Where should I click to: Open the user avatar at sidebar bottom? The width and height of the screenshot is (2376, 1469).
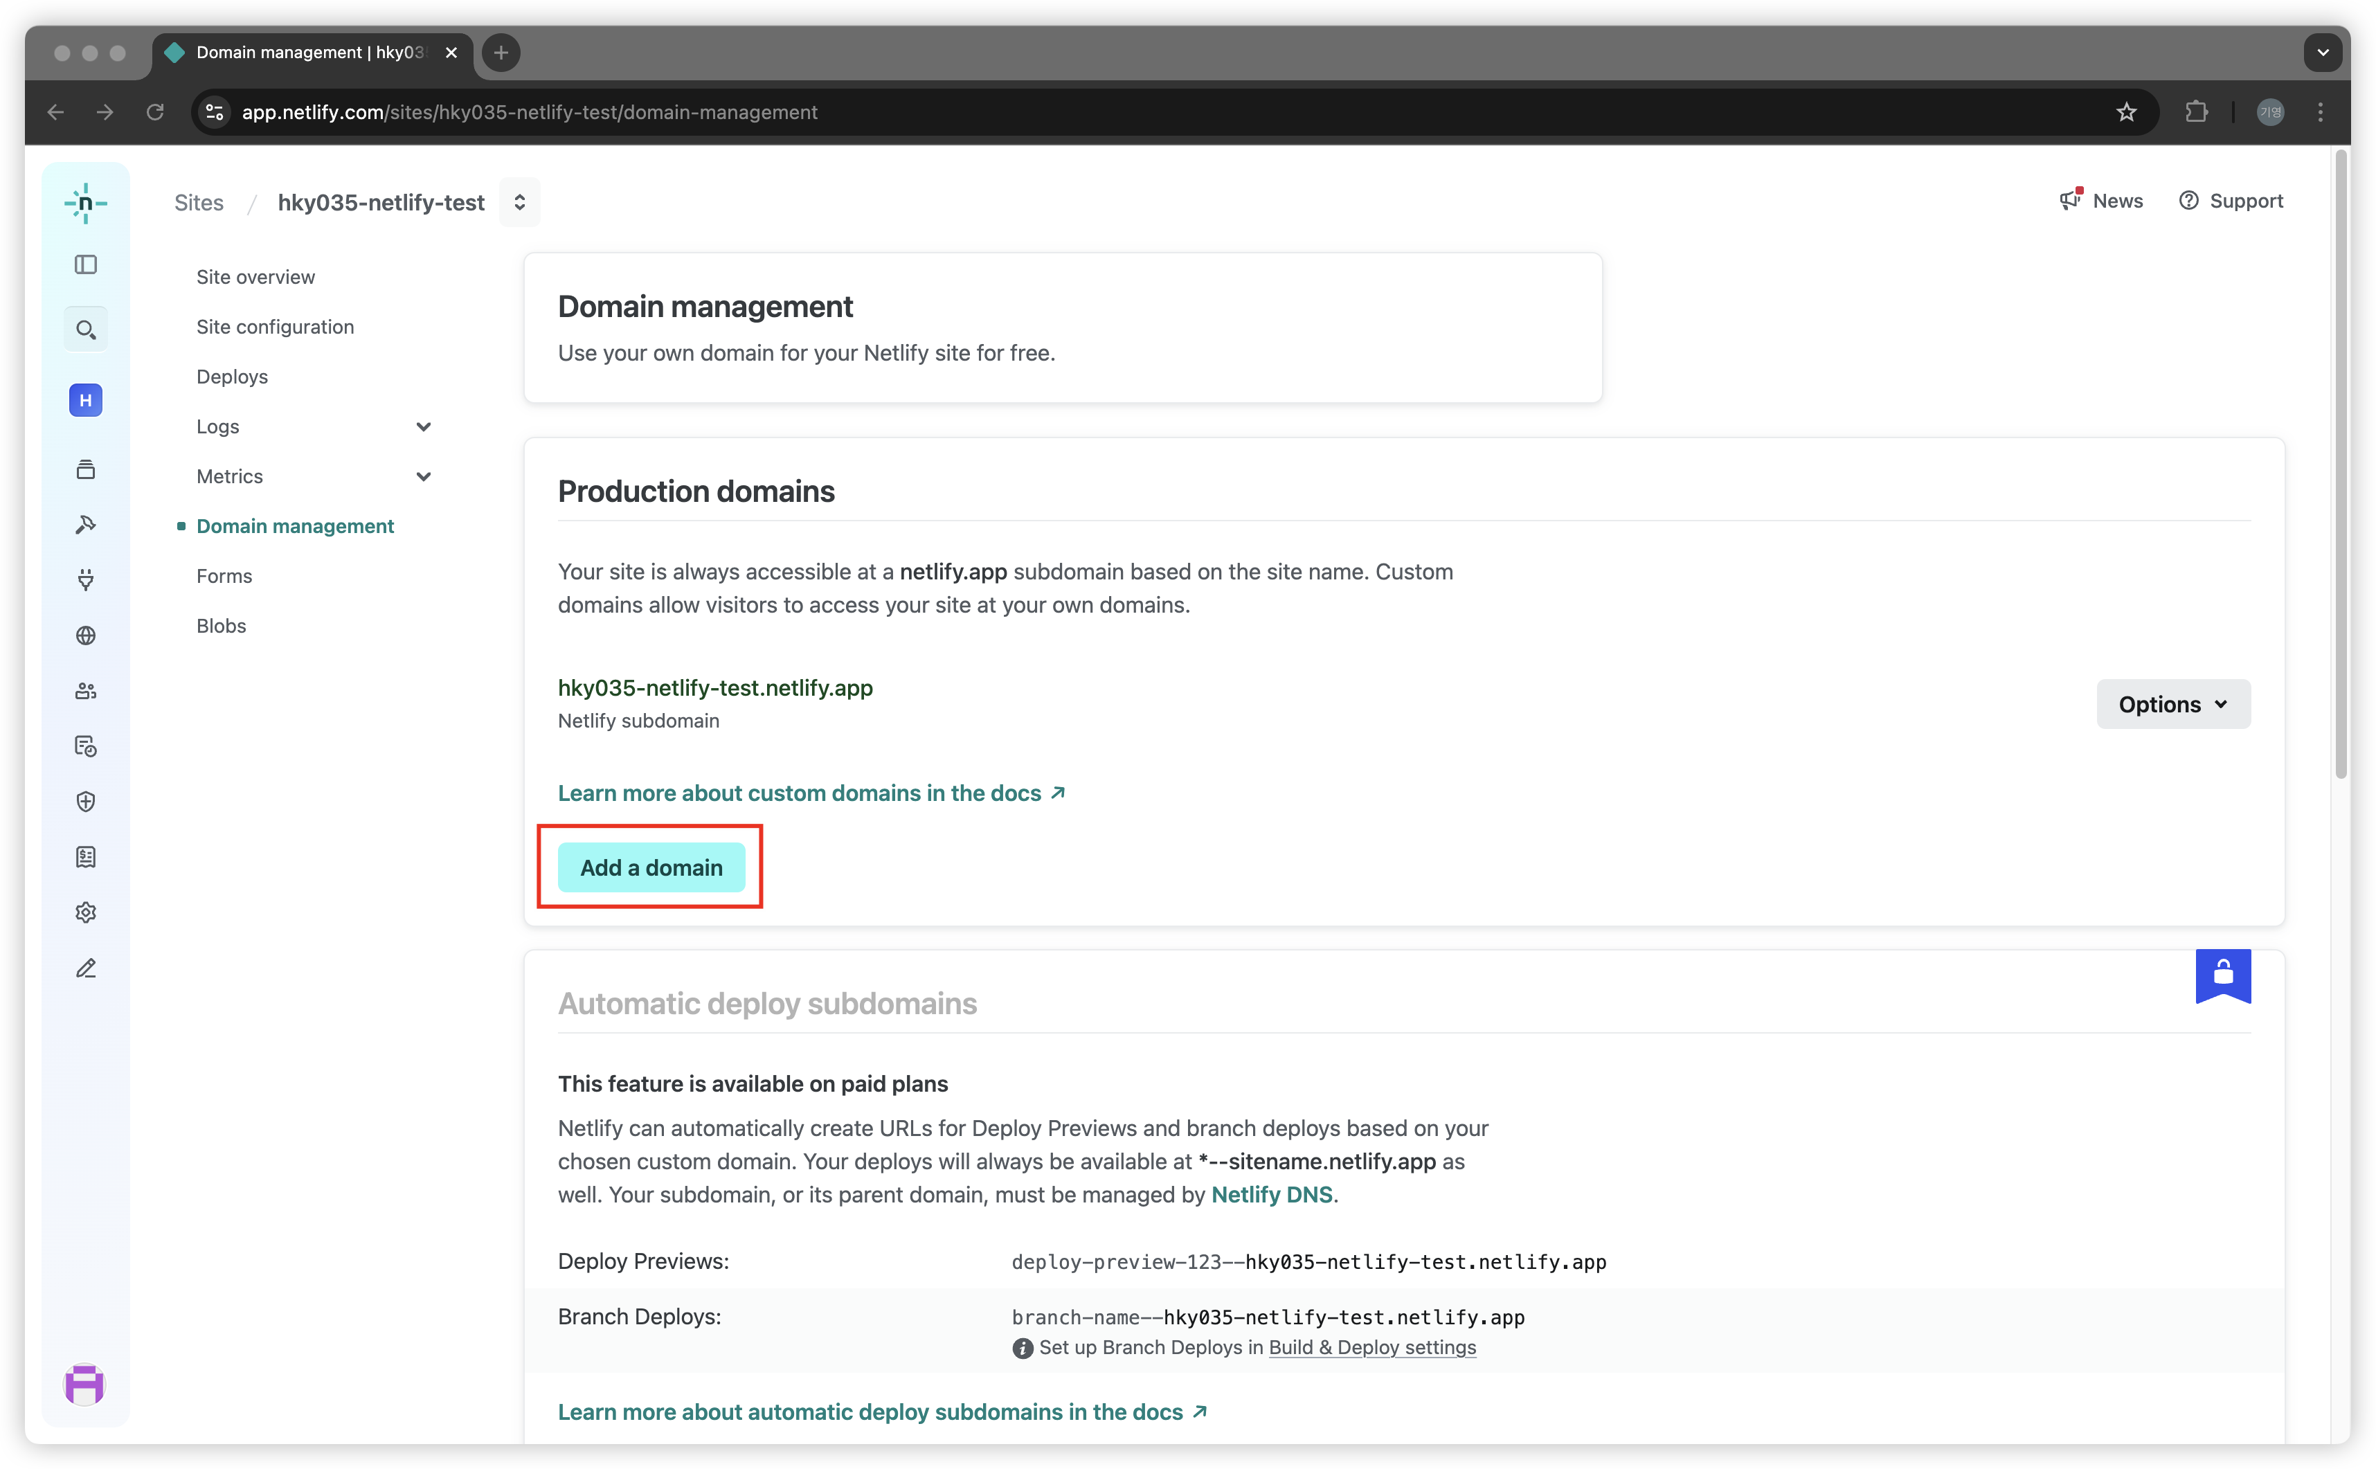84,1385
